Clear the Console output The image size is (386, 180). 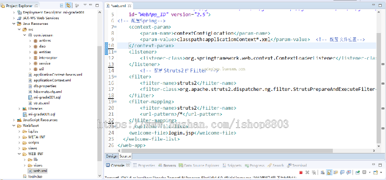tap(323, 172)
